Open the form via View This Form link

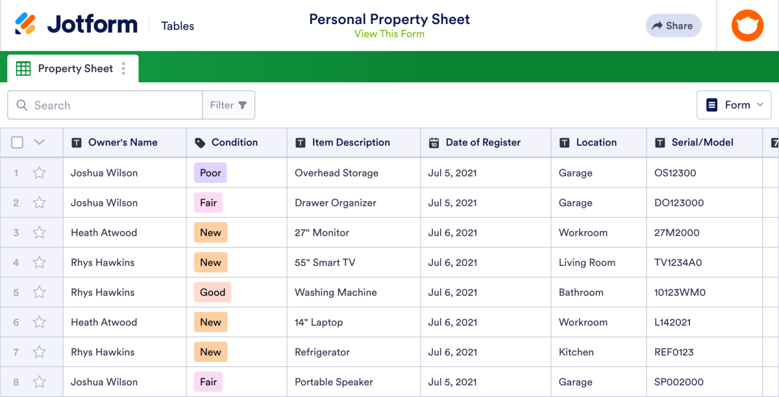point(389,34)
